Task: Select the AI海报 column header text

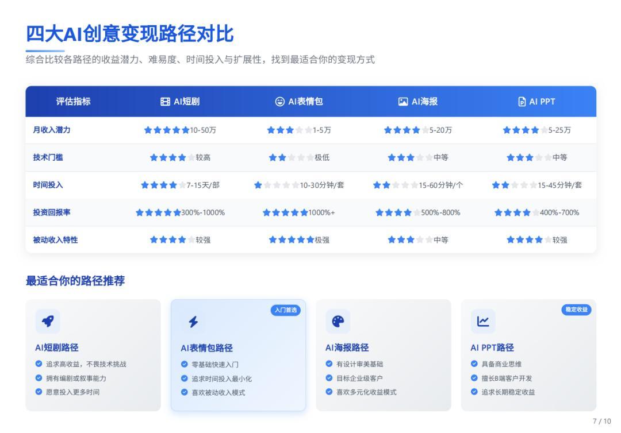Action: (x=424, y=102)
